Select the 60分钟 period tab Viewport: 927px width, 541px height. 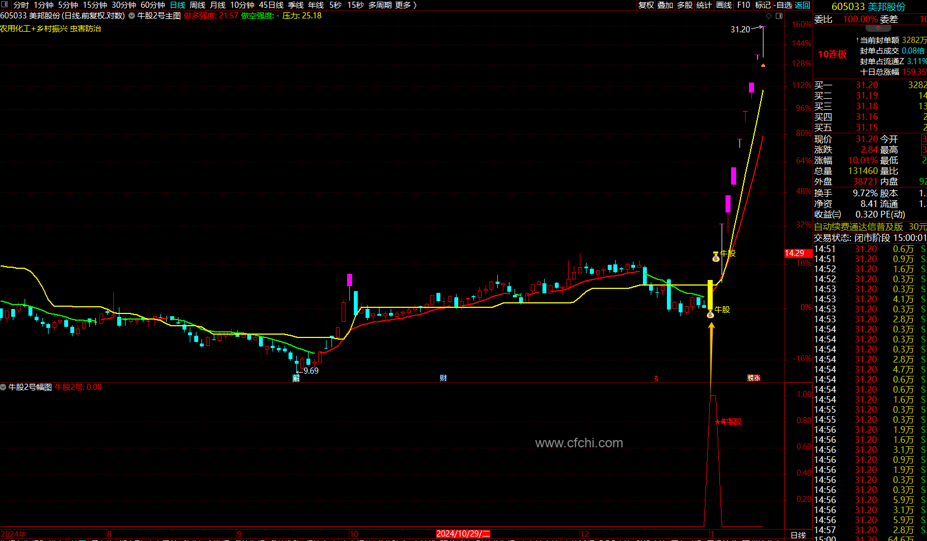(x=153, y=5)
